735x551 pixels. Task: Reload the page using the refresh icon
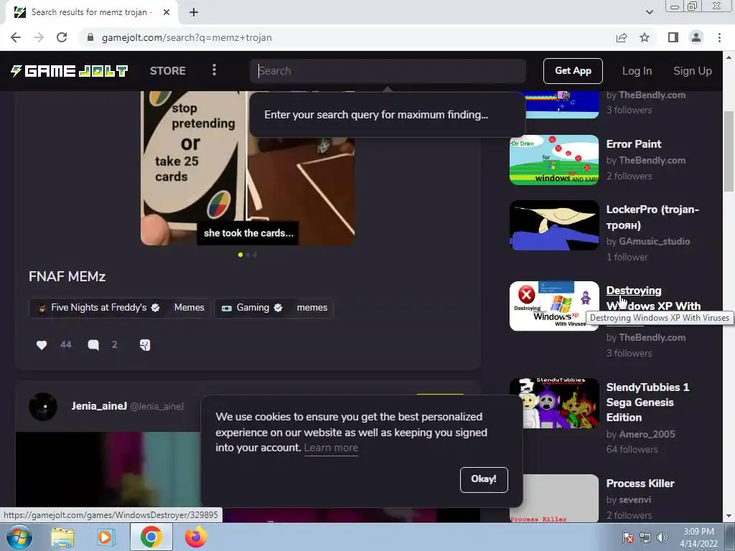pos(62,37)
